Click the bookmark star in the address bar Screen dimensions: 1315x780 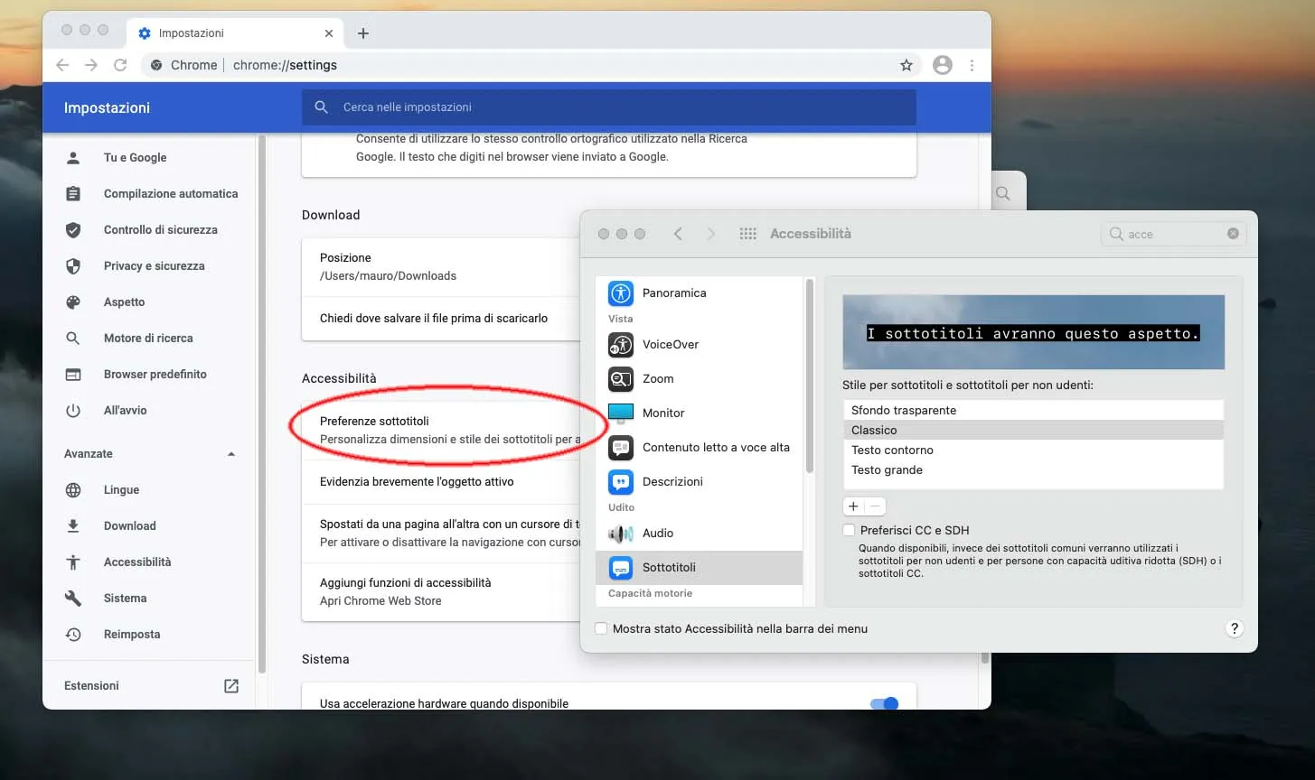pyautogui.click(x=906, y=64)
